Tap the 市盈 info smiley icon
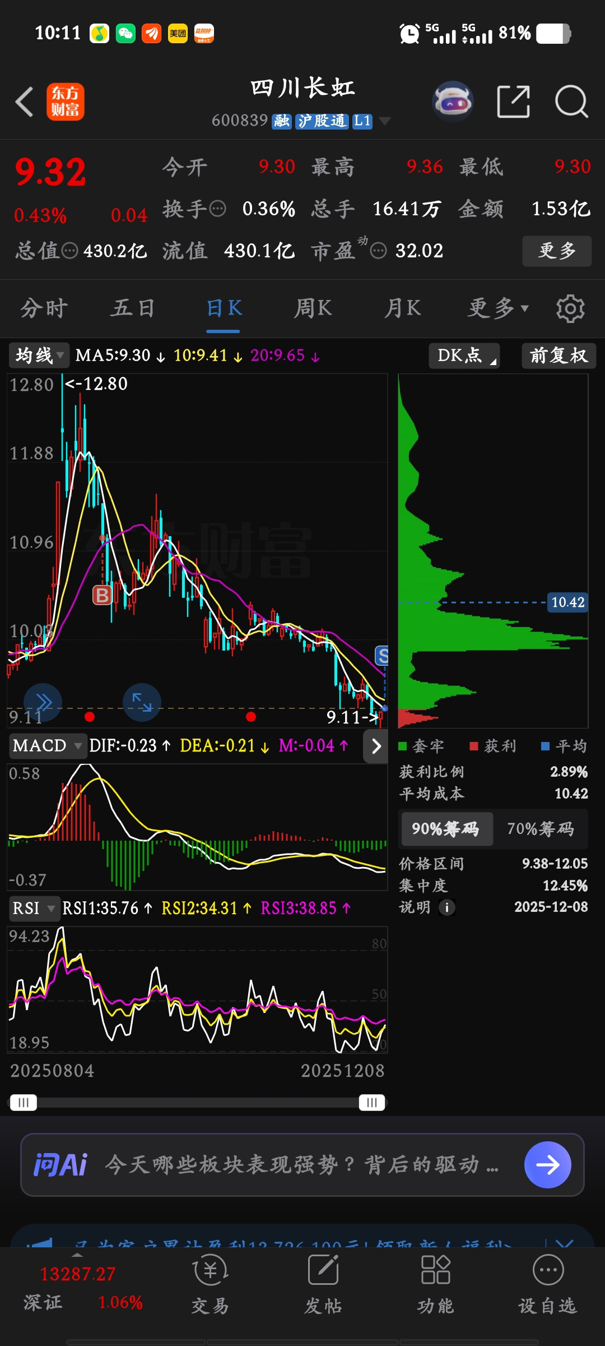605x1346 pixels. [x=379, y=251]
